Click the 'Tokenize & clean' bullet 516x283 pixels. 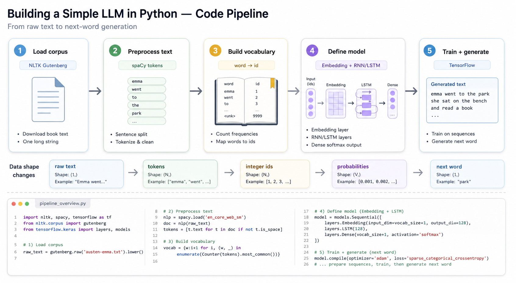pos(134,142)
